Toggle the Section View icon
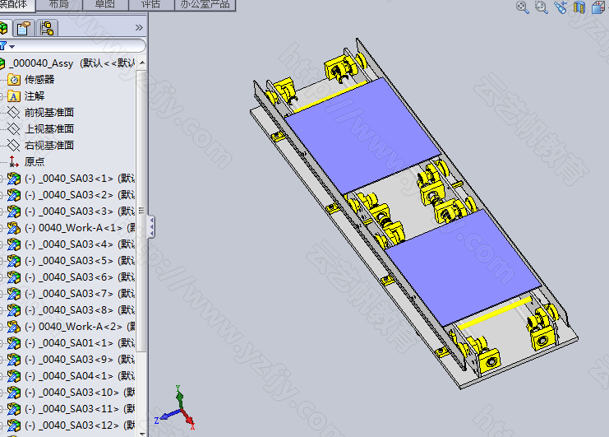The width and height of the screenshot is (609, 437). click(x=579, y=7)
